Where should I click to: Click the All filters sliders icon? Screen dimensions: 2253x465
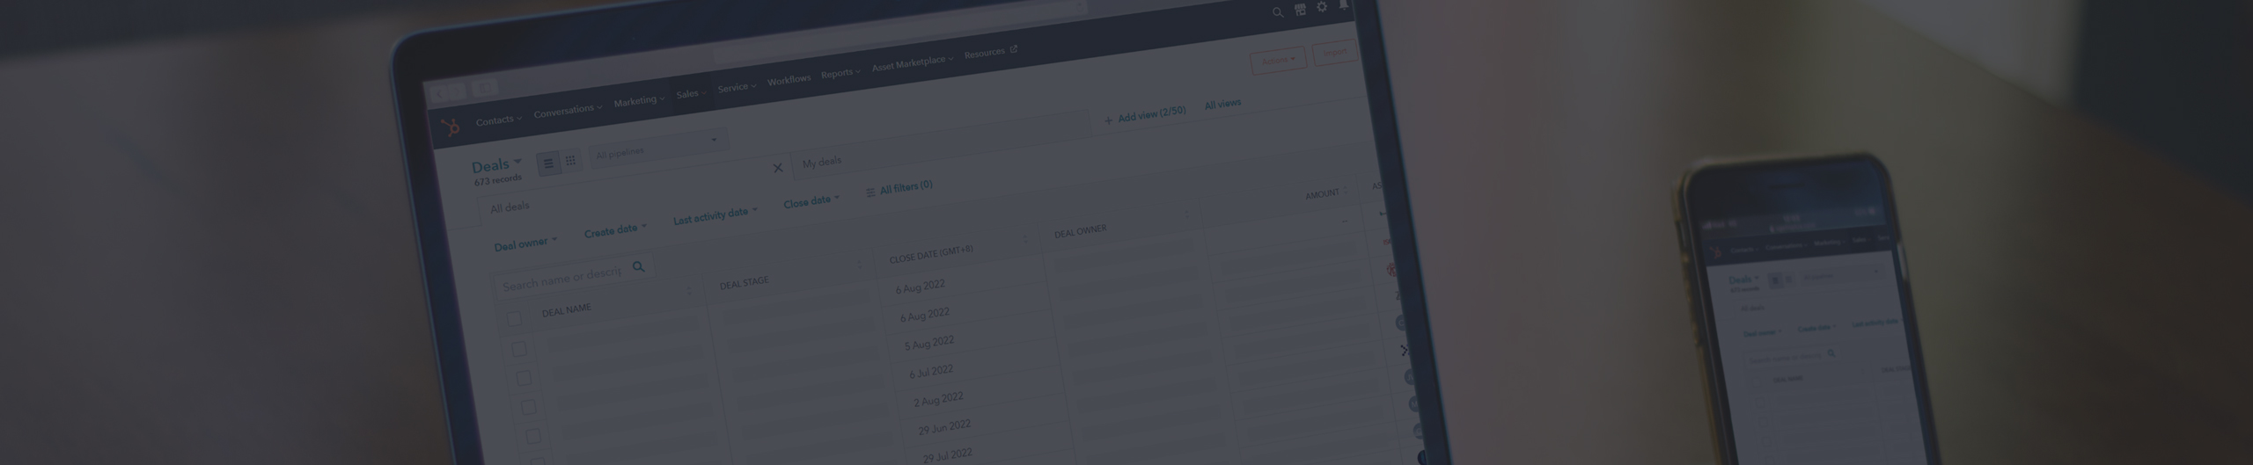point(870,192)
